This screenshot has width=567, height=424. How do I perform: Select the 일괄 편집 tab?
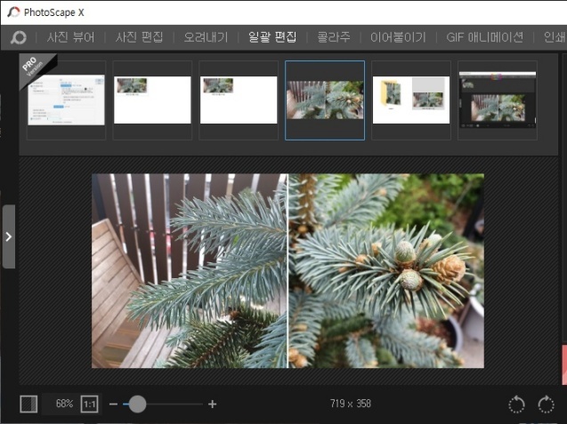(272, 36)
